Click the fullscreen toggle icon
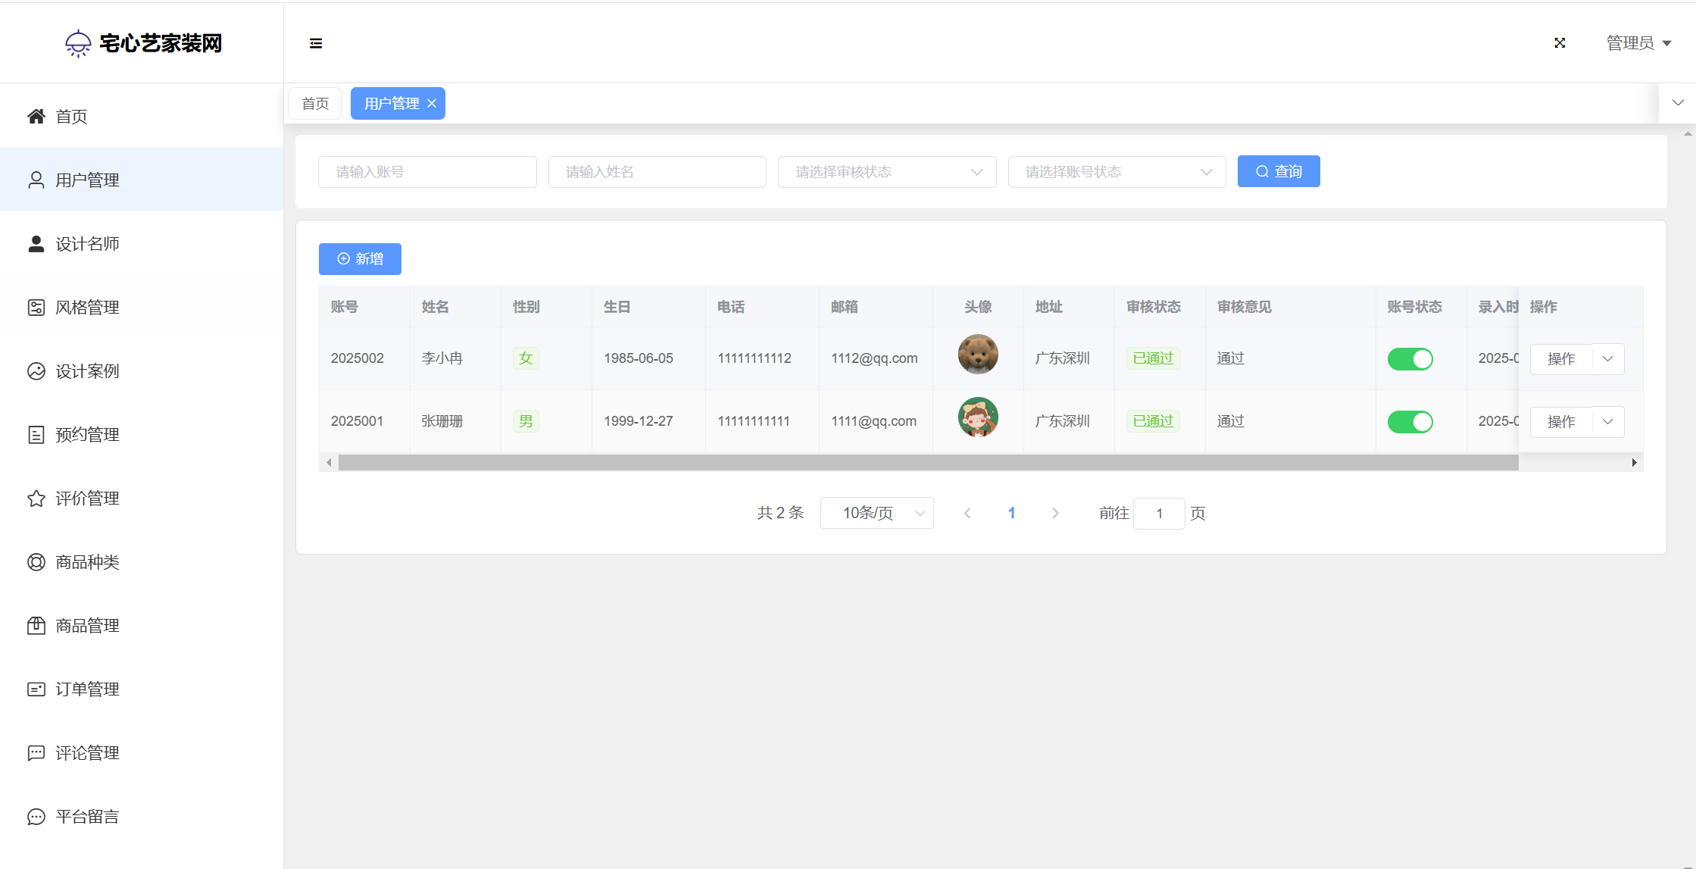The width and height of the screenshot is (1696, 869). [x=1560, y=43]
